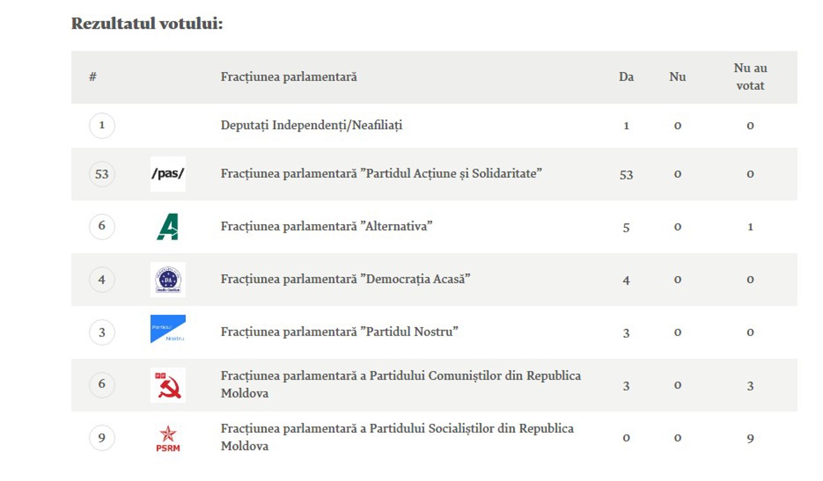Click the circled number 1 badge

(102, 125)
